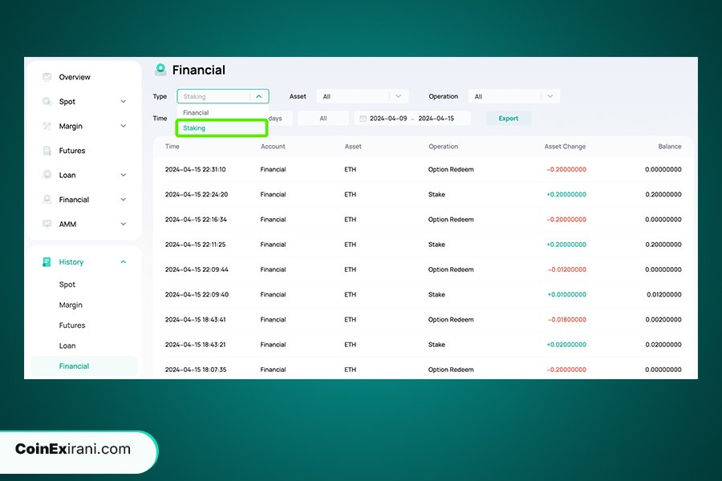Click asset change +0.01000000
Screen dimensions: 722x481
(x=567, y=294)
